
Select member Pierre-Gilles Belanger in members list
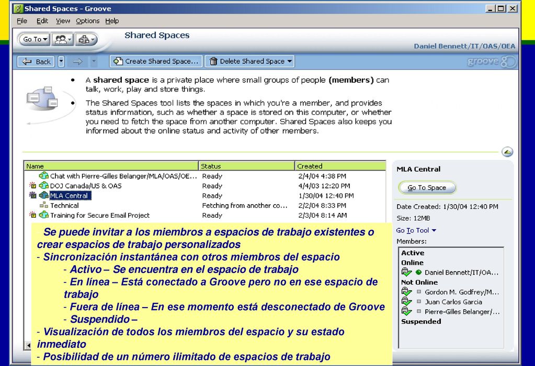click(462, 312)
